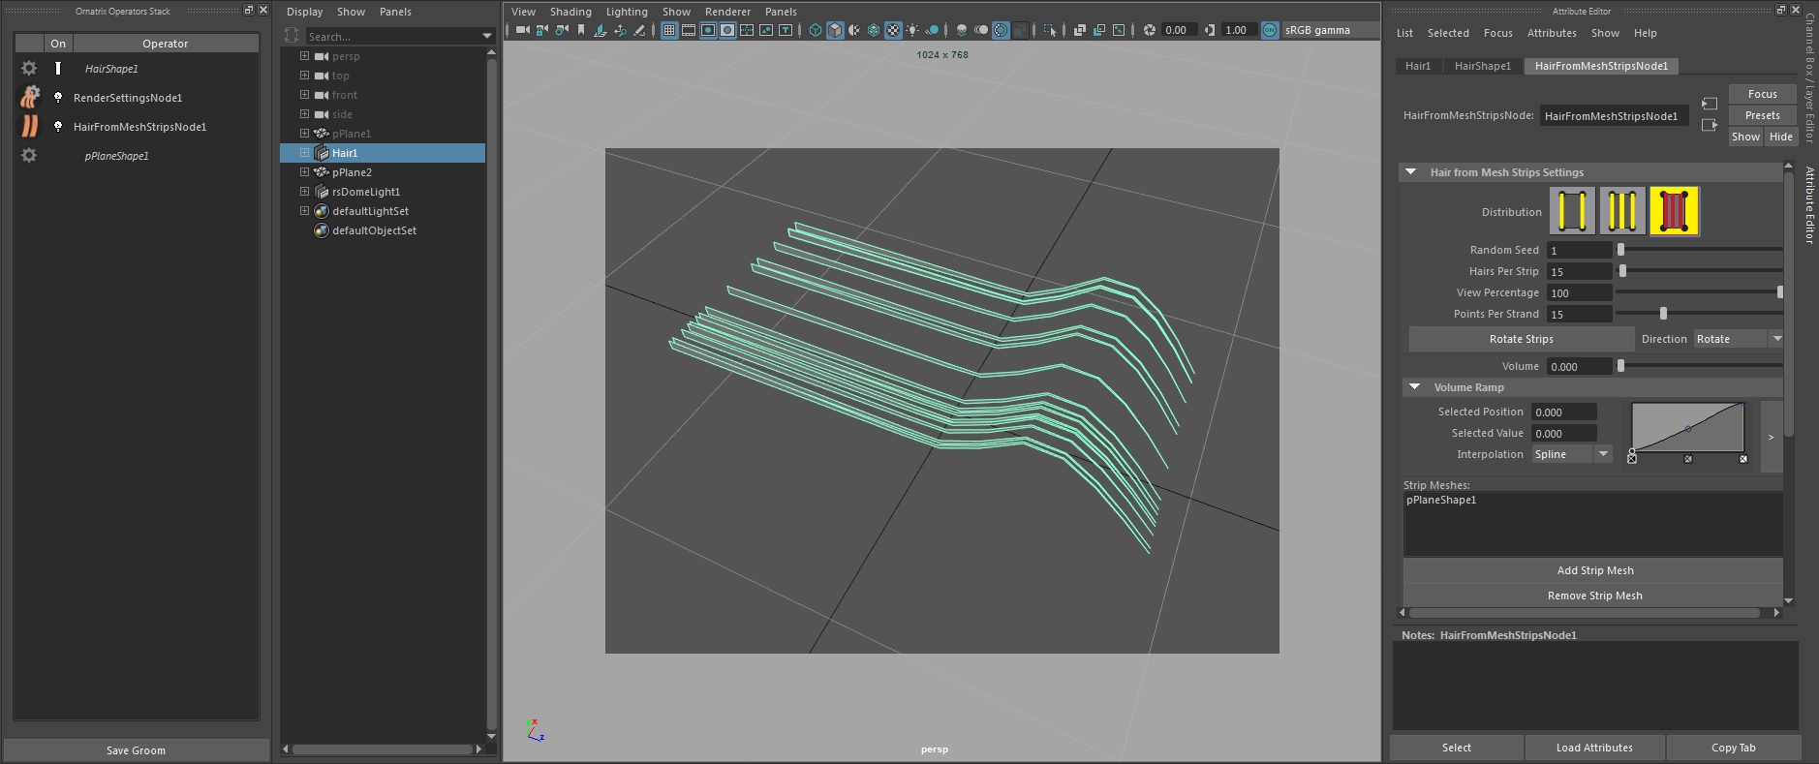Click the use all lights bulb icon
Screen dimensions: 1819x764
(912, 30)
